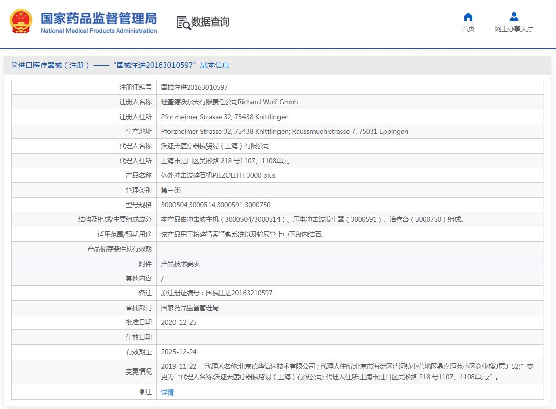Click the 有效期至 row label
This screenshot has width=556, height=409.
tap(138, 352)
